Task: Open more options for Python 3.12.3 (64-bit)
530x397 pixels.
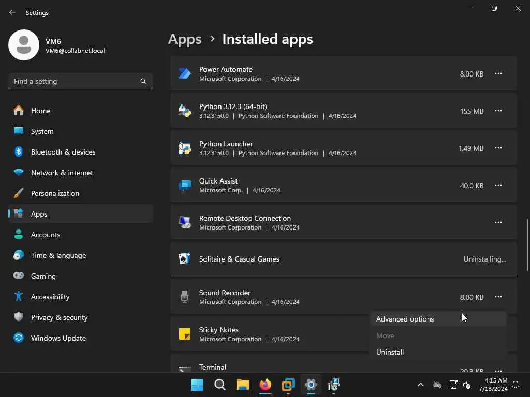Action: [x=498, y=111]
